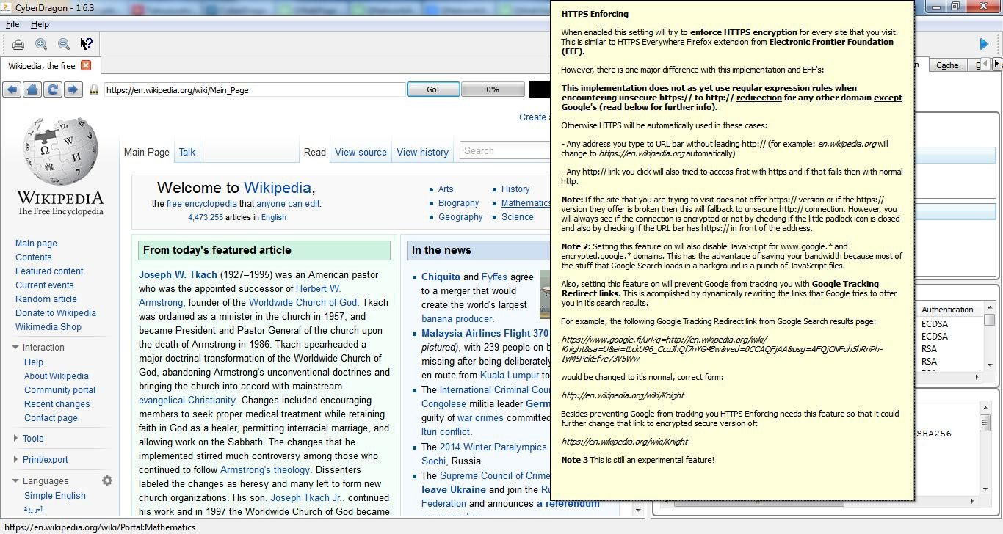Click the Go! button
The height and width of the screenshot is (534, 1003).
click(x=433, y=89)
